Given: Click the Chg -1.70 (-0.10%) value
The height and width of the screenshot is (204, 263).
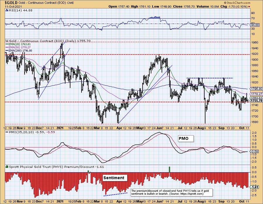Looking at the screenshot, I should (234, 6).
